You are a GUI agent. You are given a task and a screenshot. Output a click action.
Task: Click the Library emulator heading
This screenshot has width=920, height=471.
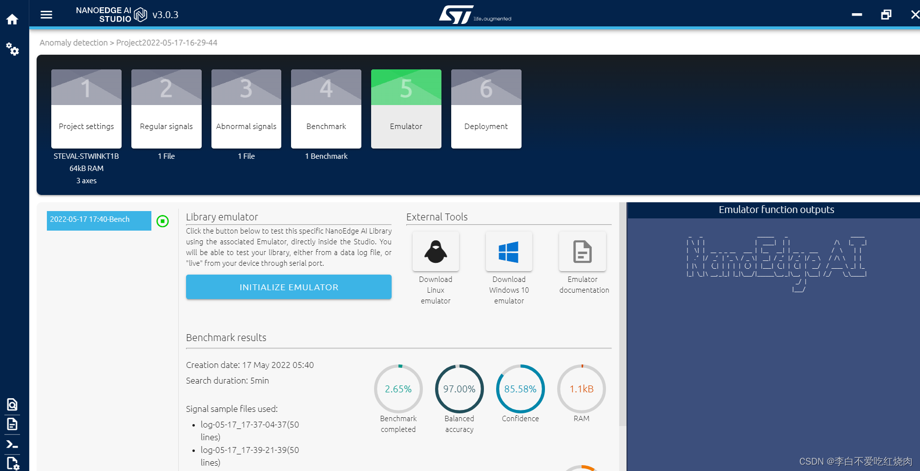(x=222, y=217)
